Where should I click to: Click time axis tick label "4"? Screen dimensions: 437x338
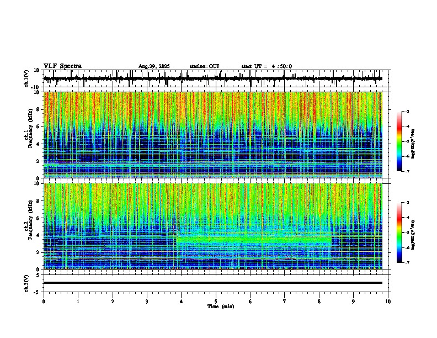[182, 302]
